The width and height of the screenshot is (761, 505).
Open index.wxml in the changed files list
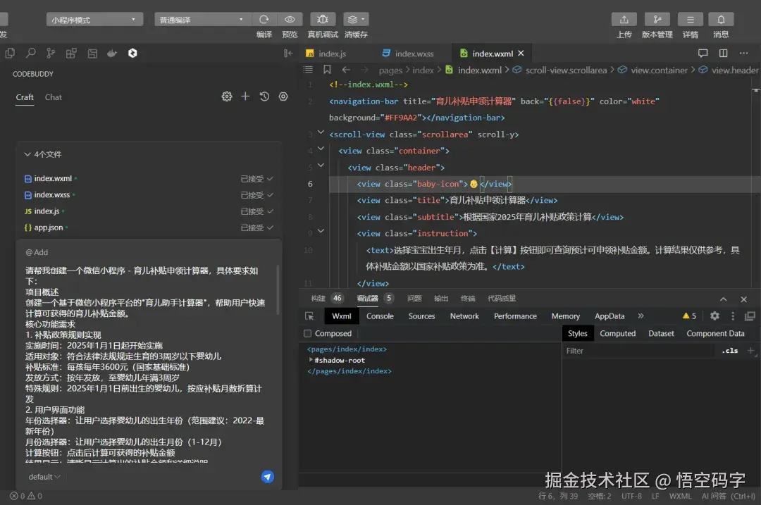tap(53, 178)
